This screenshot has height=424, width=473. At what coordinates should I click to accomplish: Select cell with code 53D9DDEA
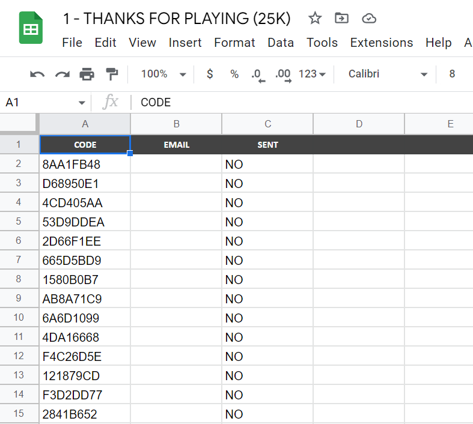[x=85, y=222]
